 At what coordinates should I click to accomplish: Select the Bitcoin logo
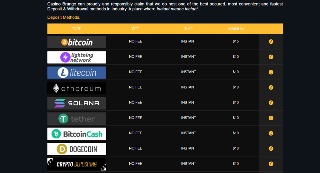point(77,42)
